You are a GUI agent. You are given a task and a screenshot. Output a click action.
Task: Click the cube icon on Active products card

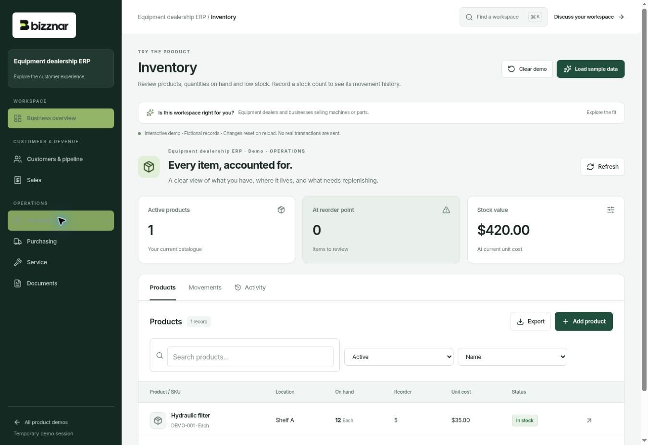[281, 210]
